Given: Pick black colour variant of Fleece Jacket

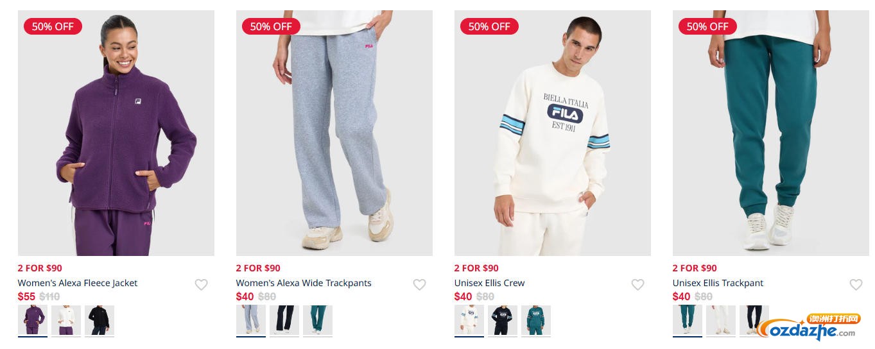Looking at the screenshot, I should pos(100,320).
